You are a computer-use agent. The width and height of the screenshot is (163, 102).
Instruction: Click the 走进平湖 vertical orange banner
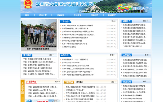[x=23, y=91]
